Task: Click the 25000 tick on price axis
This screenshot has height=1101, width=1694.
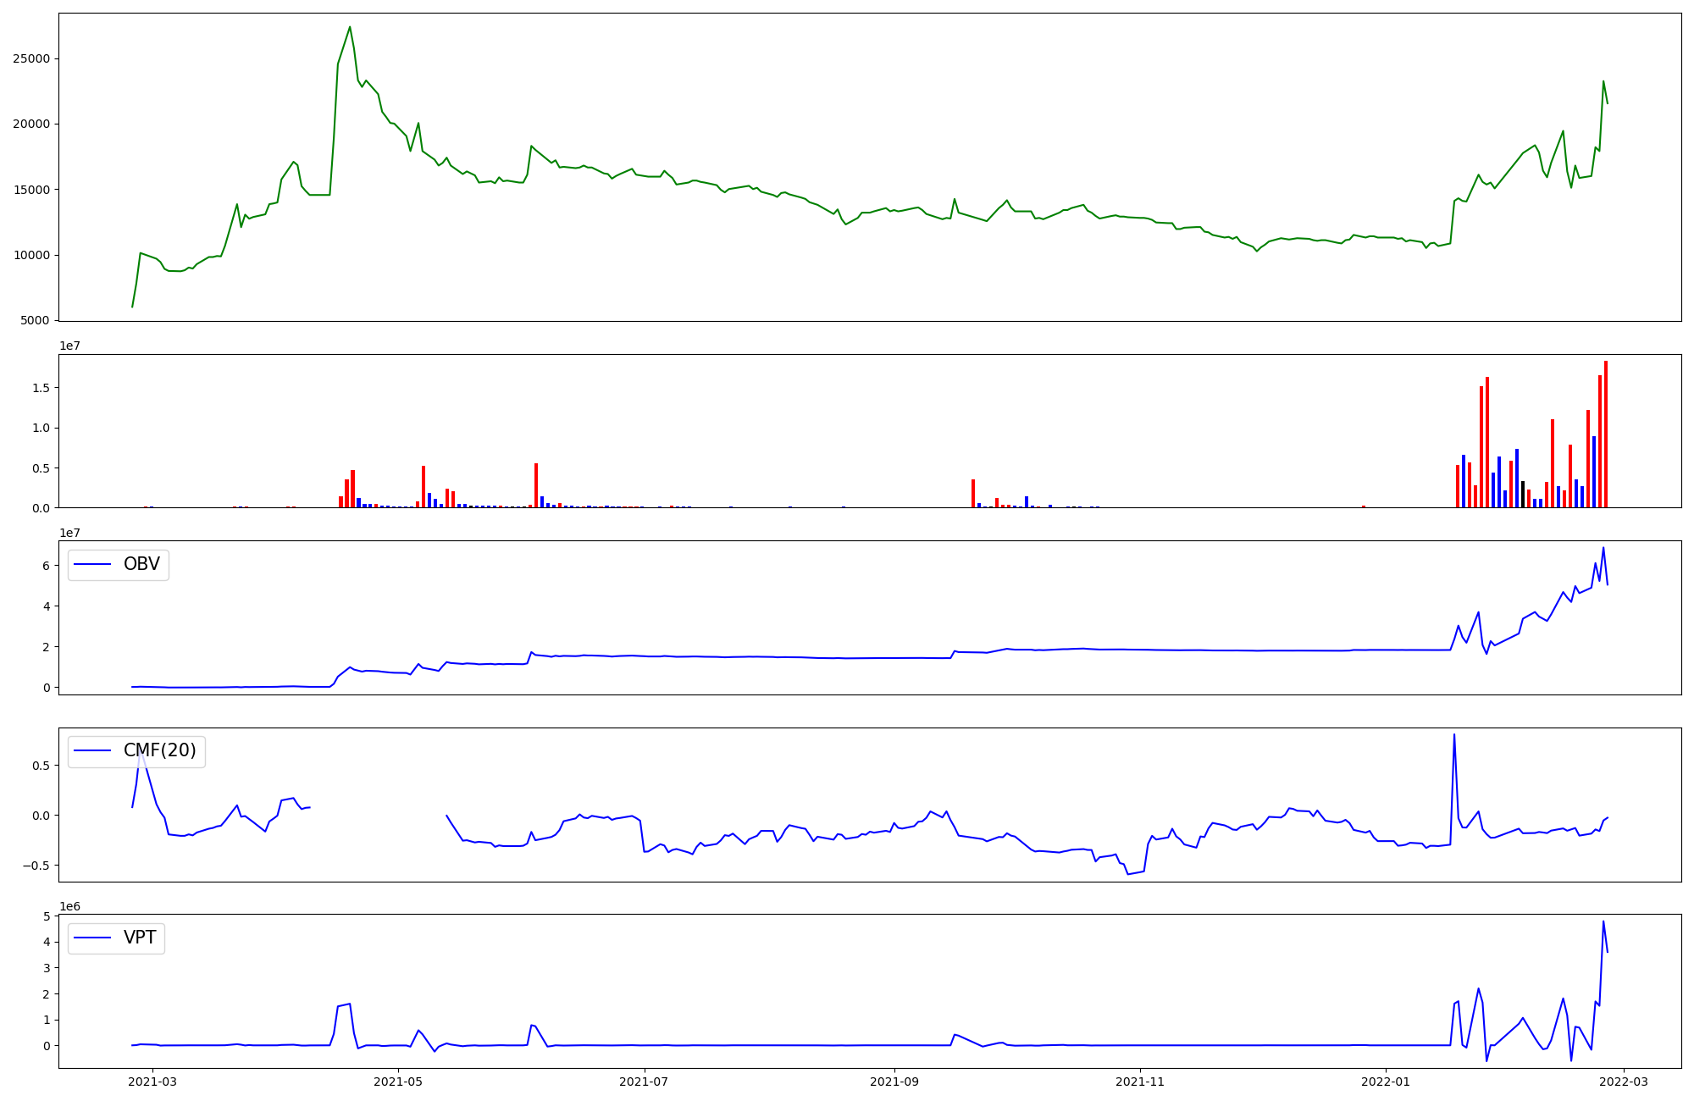Action: [30, 58]
